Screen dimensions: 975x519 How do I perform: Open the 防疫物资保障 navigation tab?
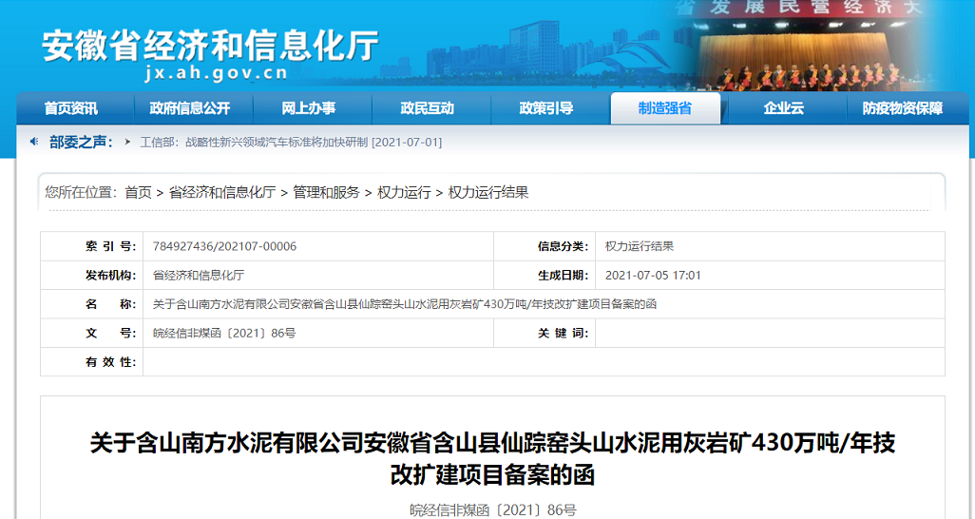pos(902,108)
